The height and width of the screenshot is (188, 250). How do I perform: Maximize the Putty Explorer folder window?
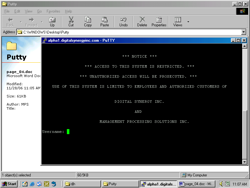240,4
